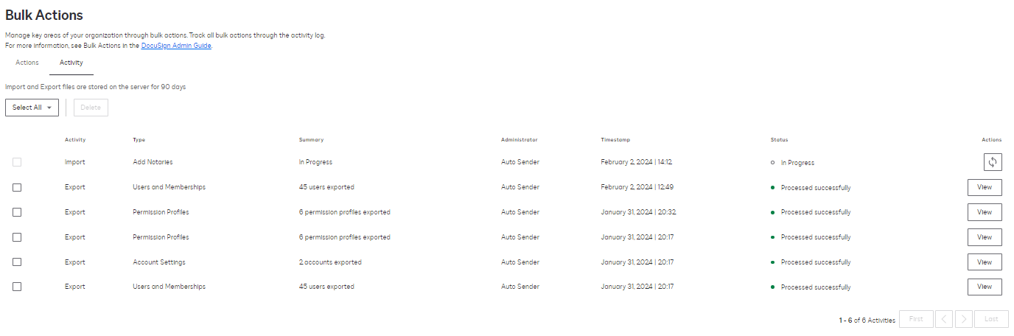Jump to the Last page
This screenshot has width=1014, height=336.
click(x=991, y=319)
